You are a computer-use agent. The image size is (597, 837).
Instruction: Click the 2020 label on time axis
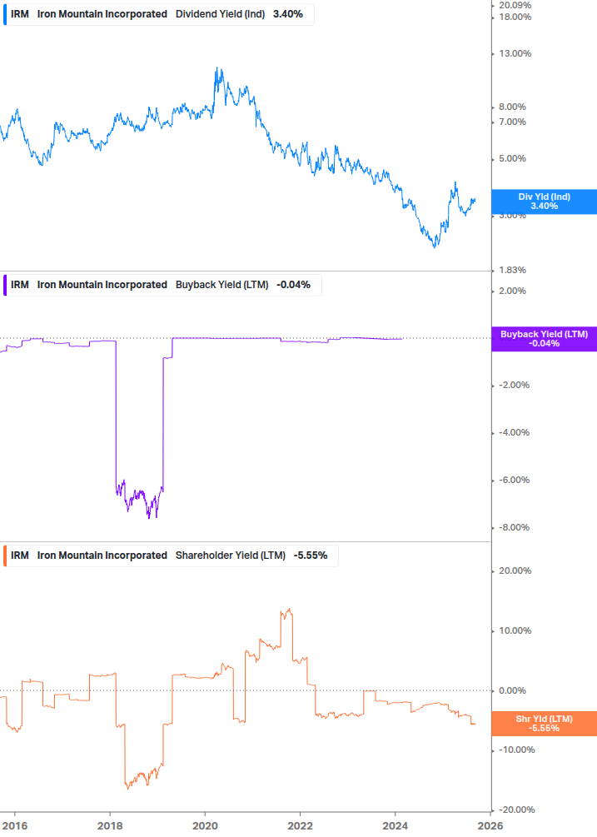205,826
